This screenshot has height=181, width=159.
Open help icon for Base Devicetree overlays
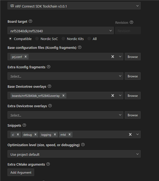[49, 86]
